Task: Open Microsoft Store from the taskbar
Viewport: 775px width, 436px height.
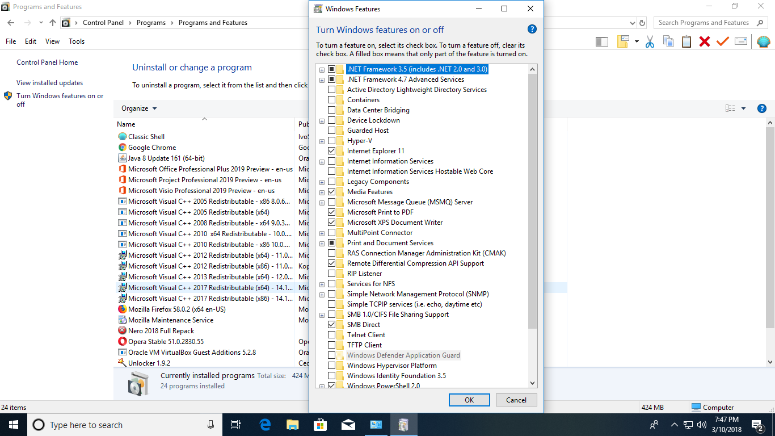Action: tap(321, 425)
